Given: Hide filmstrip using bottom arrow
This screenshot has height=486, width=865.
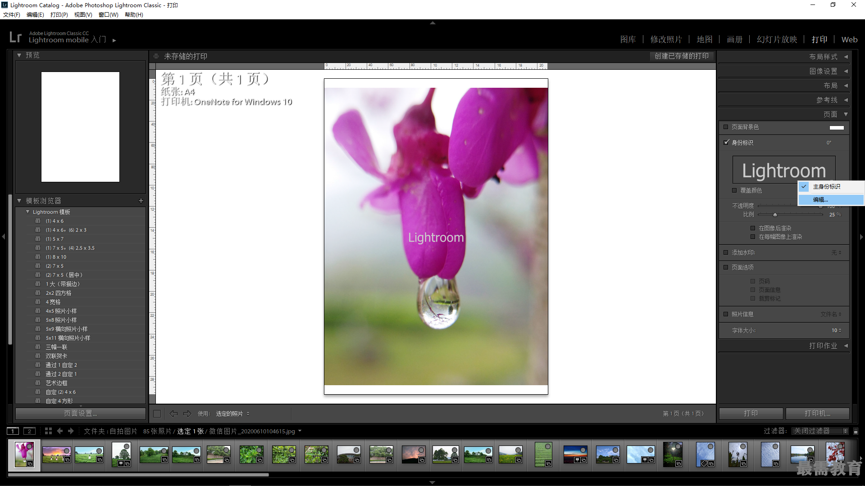Looking at the screenshot, I should (x=432, y=482).
